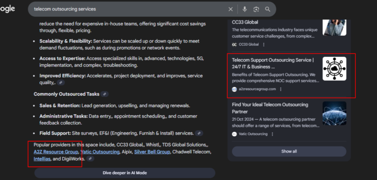Open more options for CC33 Global result
The width and height of the screenshot is (377, 180).
tap(264, 45)
